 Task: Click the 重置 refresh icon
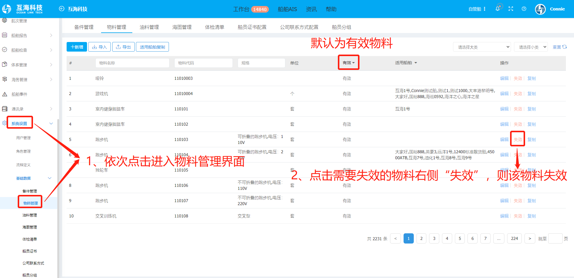tap(564, 47)
